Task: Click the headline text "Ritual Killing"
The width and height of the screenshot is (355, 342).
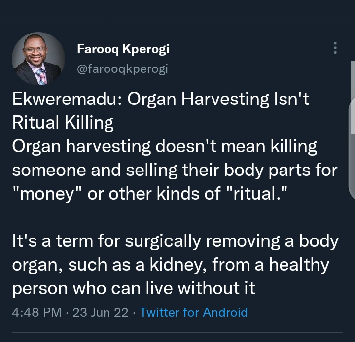Action: pos(63,123)
